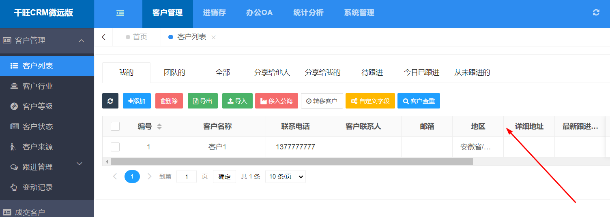
Task: Go to the previous page arrow in pagination
Action: point(115,177)
